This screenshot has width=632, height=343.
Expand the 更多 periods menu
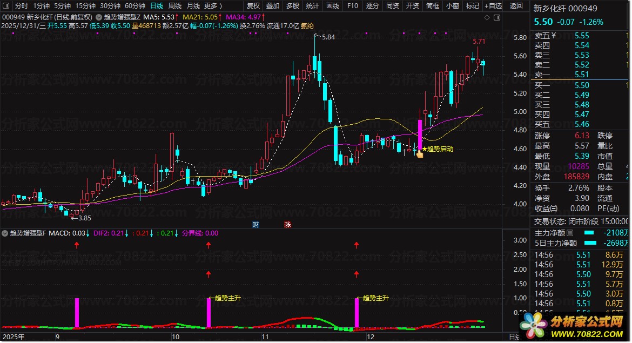213,5
